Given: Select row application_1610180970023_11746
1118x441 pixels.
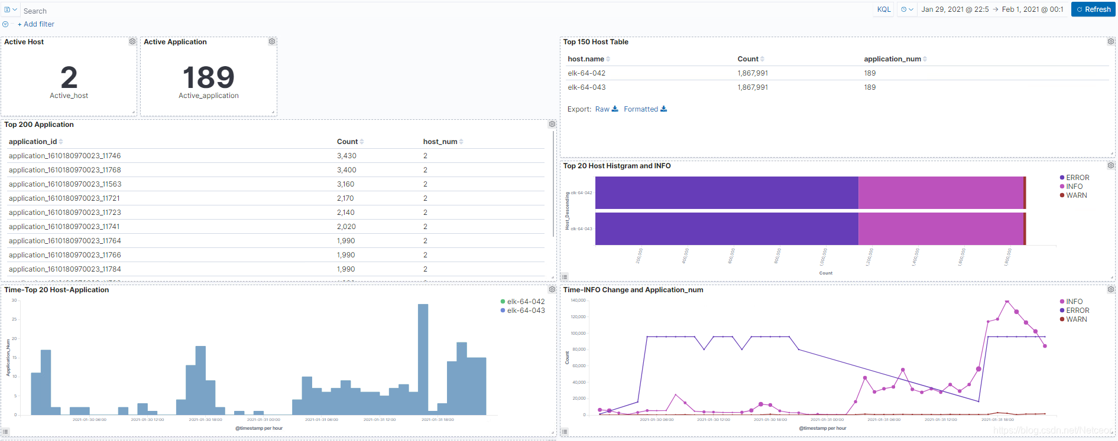Looking at the screenshot, I should pyautogui.click(x=276, y=156).
